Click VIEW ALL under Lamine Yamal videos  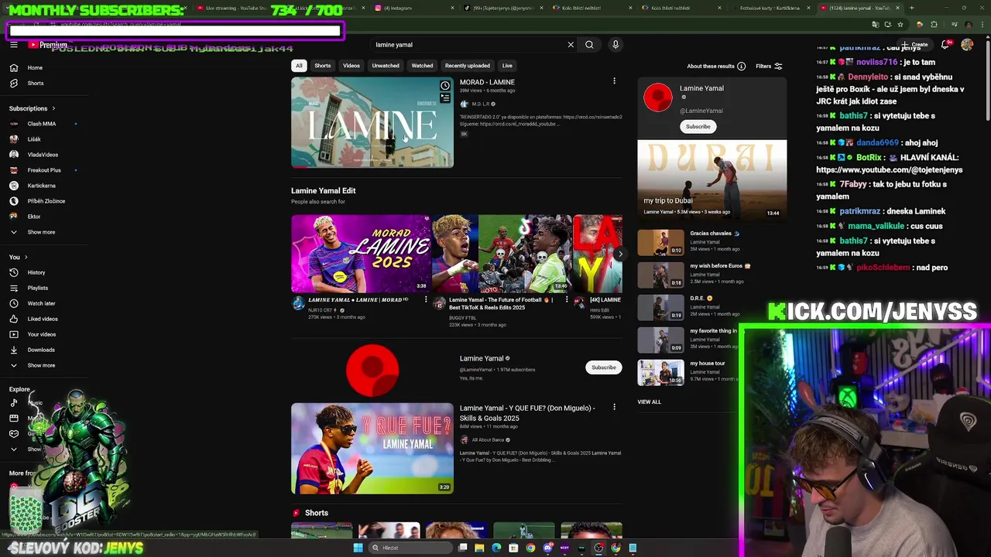649,402
